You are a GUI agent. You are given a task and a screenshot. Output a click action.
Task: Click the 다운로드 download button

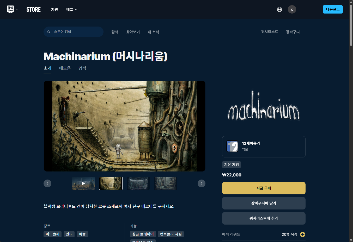[x=333, y=9]
